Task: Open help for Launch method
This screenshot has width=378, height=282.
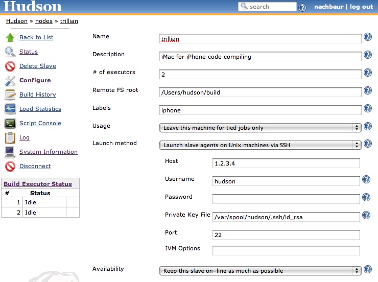Action: [x=368, y=144]
